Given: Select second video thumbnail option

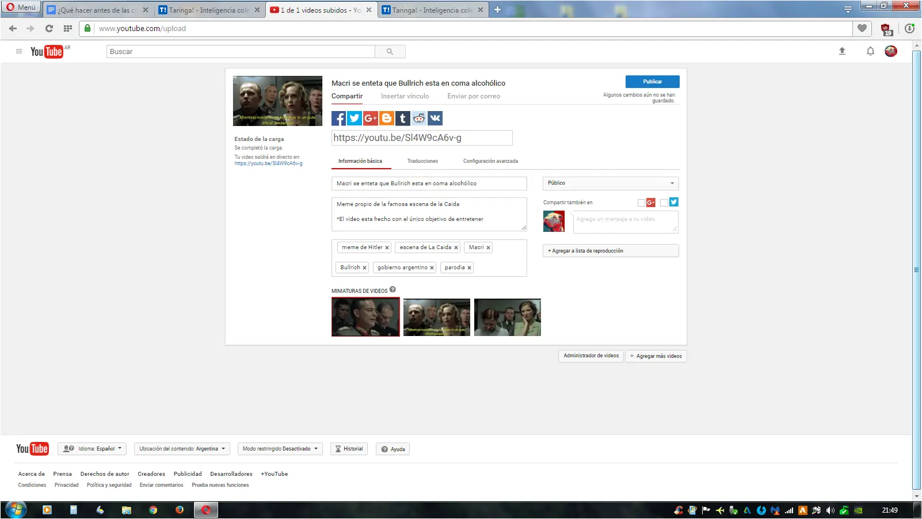Looking at the screenshot, I should (437, 317).
